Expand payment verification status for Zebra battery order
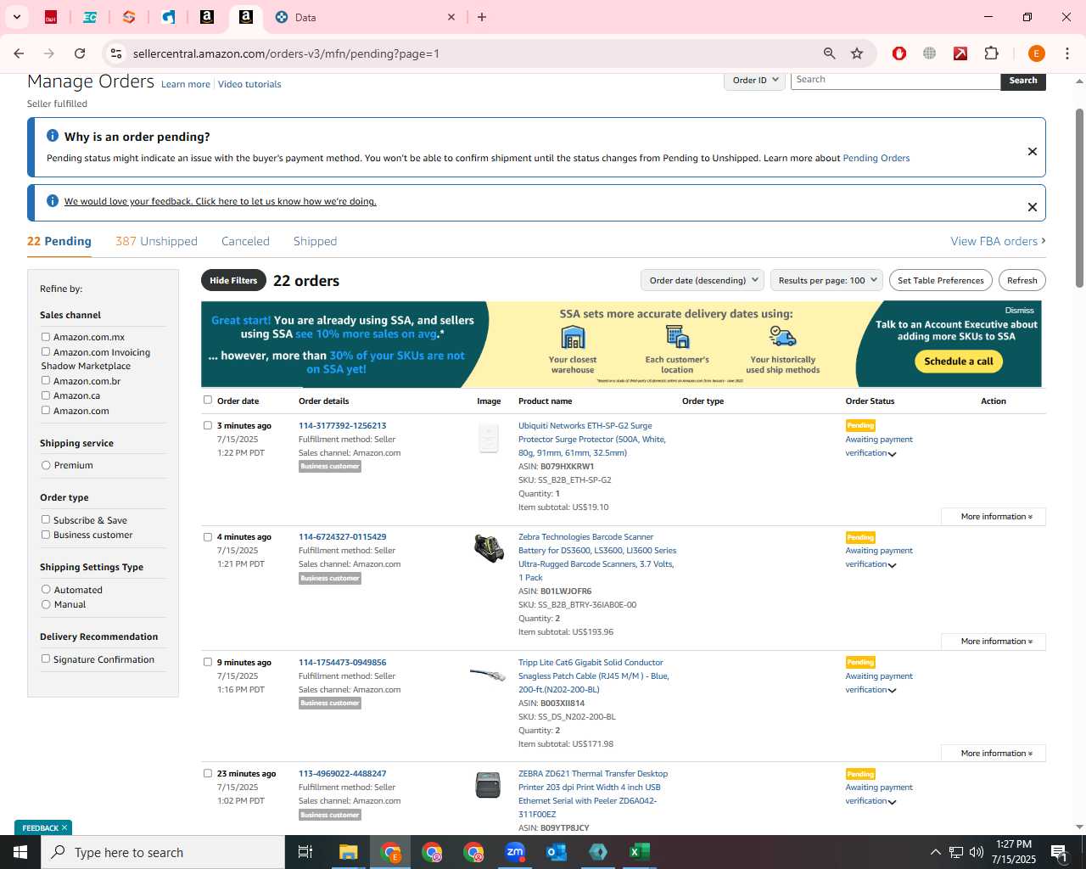The image size is (1086, 869). (x=892, y=565)
